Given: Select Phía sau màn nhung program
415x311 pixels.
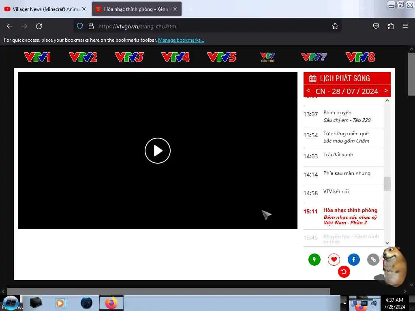Looking at the screenshot, I should click(344, 175).
